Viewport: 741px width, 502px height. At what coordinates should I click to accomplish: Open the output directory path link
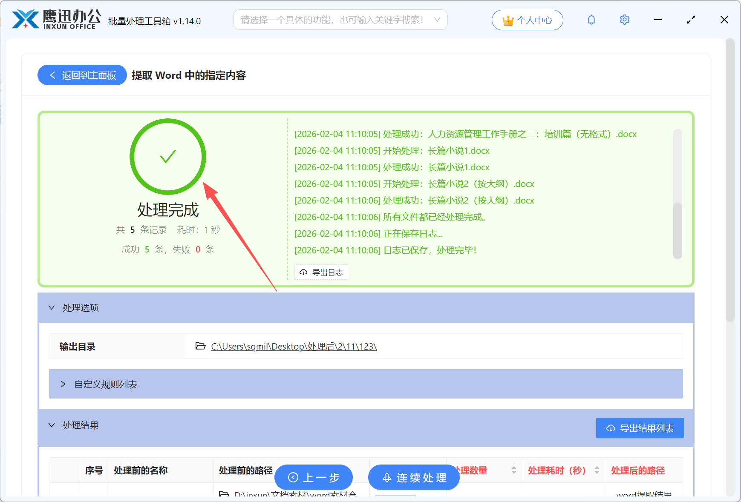[x=293, y=346]
